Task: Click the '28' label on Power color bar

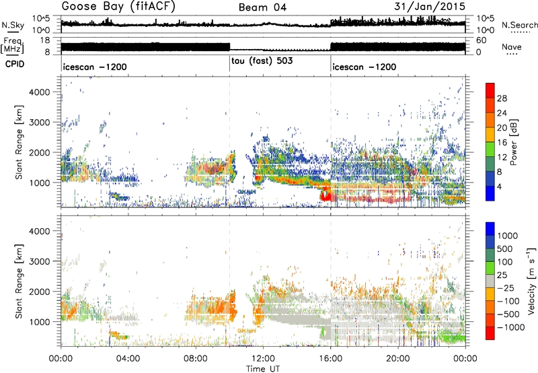Action: (x=502, y=98)
